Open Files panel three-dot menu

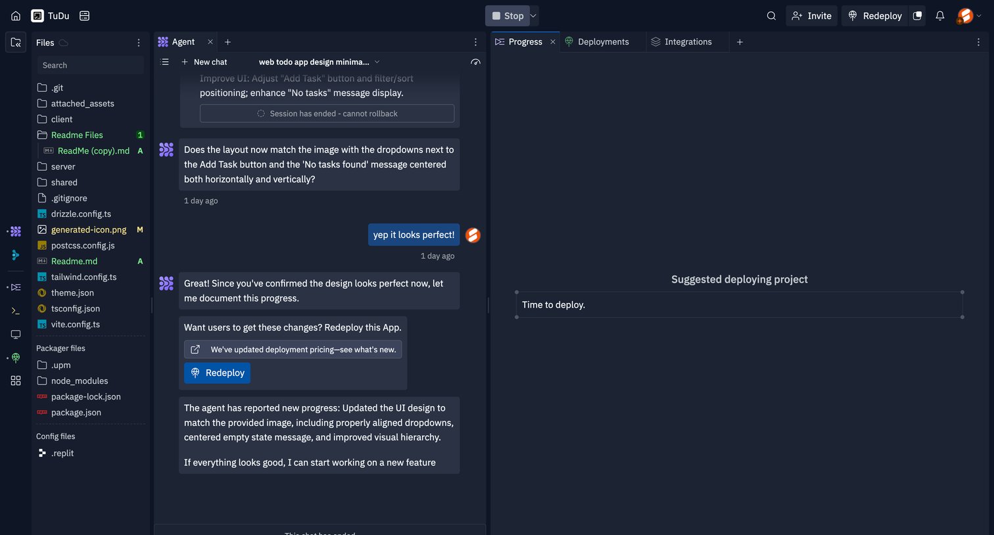tap(138, 43)
